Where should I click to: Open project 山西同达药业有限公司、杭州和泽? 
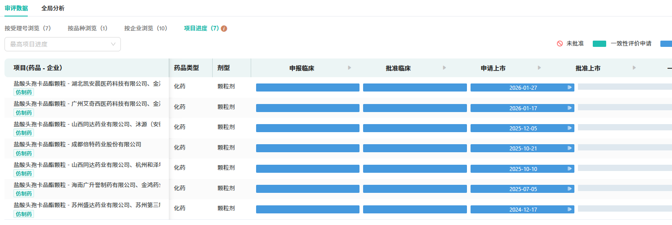(x=88, y=165)
